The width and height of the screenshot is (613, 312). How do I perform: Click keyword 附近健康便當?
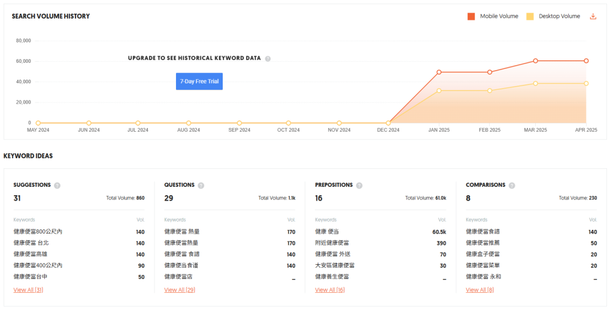click(332, 243)
